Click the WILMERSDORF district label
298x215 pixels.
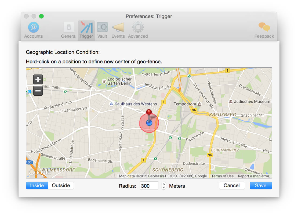(x=58, y=170)
